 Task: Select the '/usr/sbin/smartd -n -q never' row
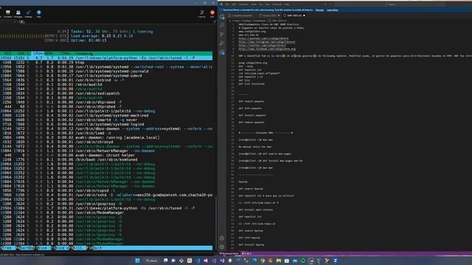pyautogui.click(x=106, y=120)
